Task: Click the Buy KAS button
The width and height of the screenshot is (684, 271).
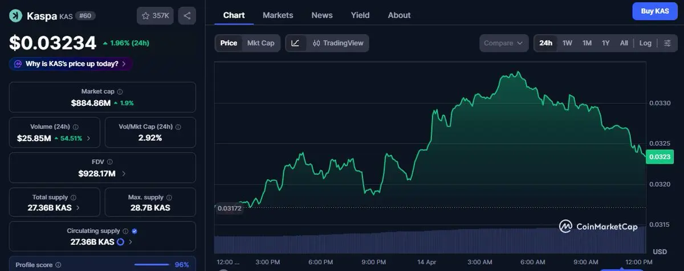Action: point(654,11)
